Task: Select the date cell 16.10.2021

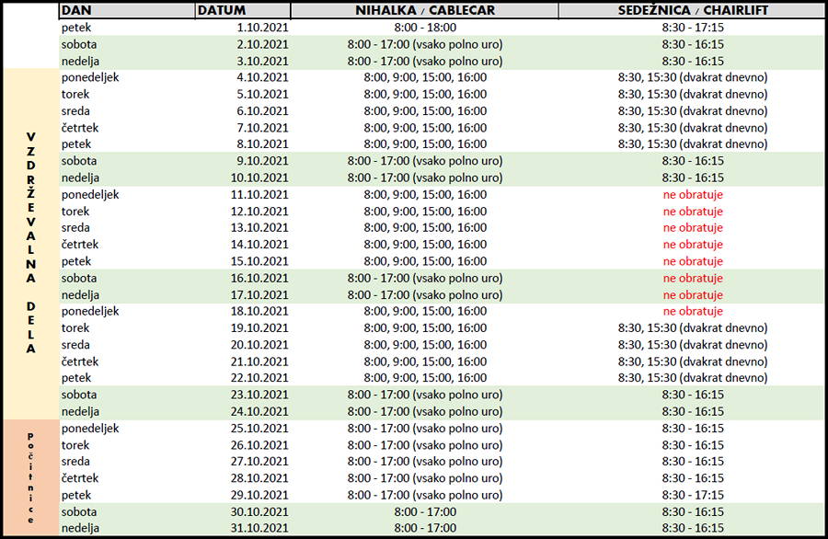Action: point(259,278)
